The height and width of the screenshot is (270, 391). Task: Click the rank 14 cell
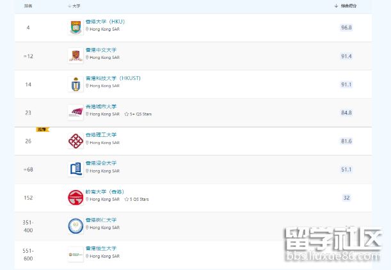click(28, 84)
